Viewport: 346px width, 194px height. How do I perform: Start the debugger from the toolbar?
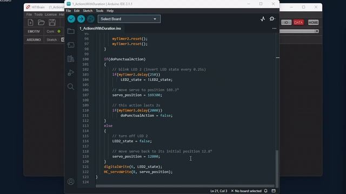90,19
